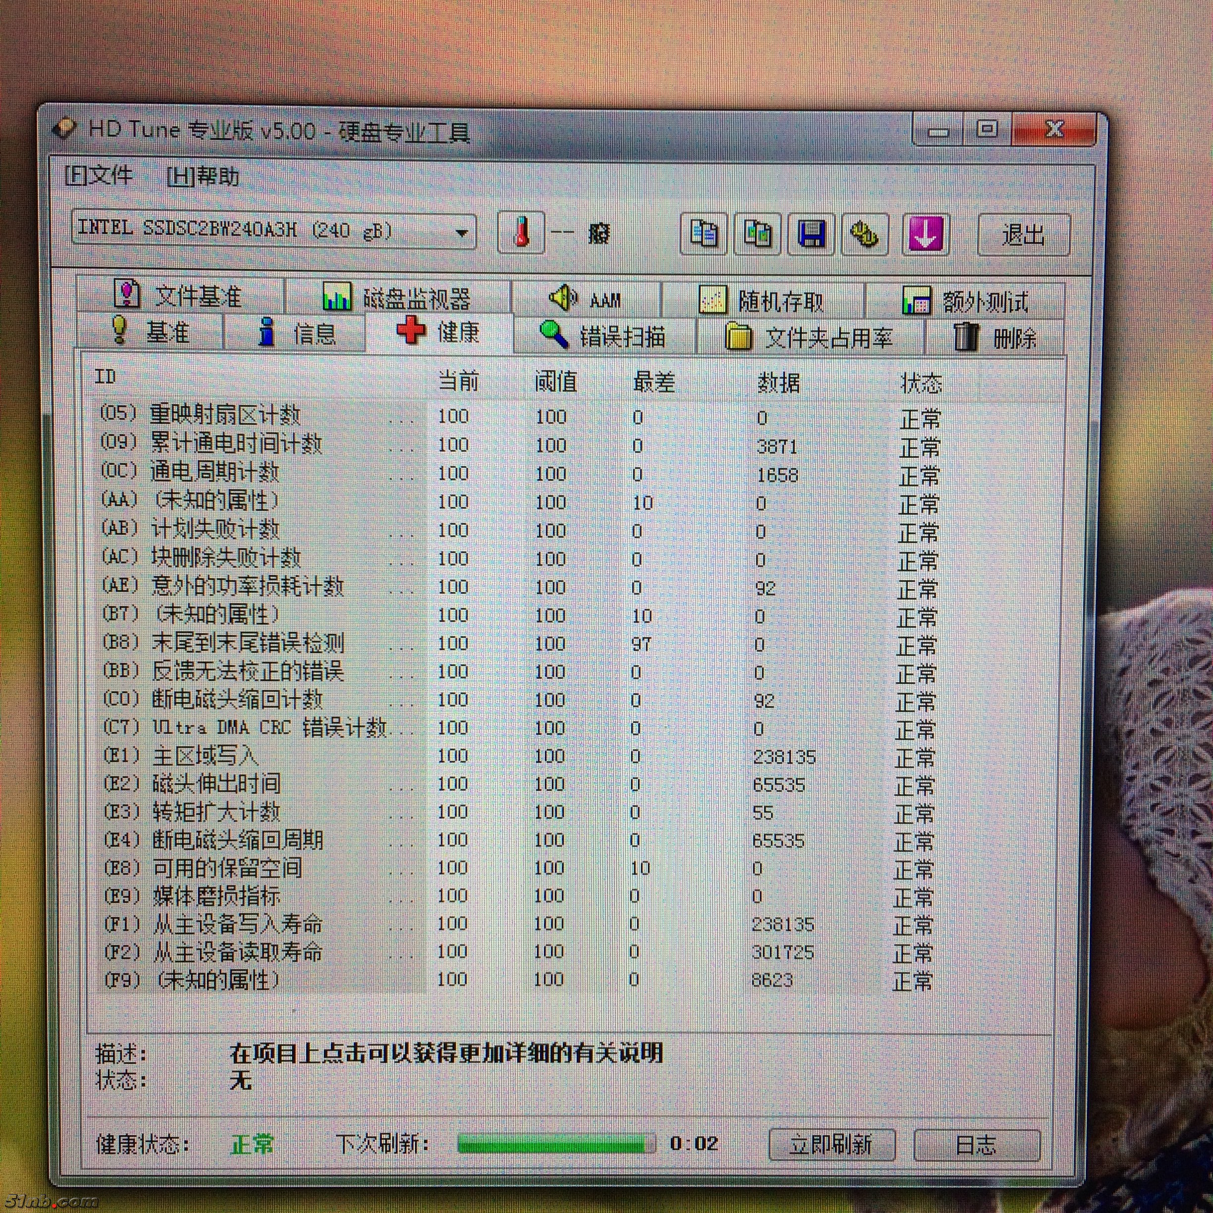Click the ID column header
The height and width of the screenshot is (1213, 1213).
pyautogui.click(x=106, y=376)
